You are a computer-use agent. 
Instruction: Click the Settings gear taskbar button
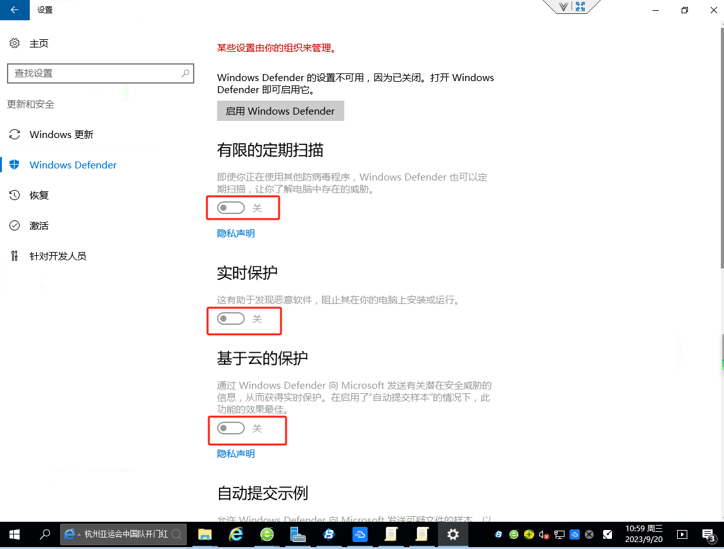pyautogui.click(x=453, y=534)
